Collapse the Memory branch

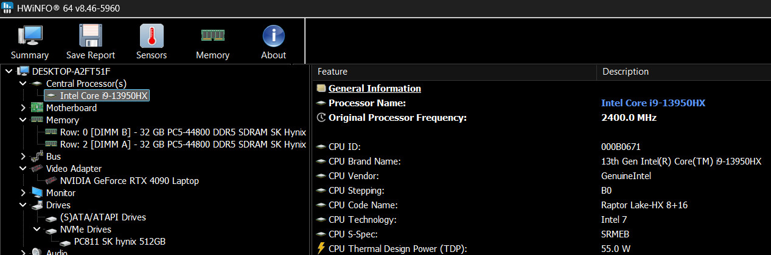pos(23,120)
